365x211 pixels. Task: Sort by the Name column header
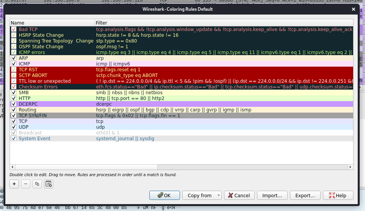point(52,23)
